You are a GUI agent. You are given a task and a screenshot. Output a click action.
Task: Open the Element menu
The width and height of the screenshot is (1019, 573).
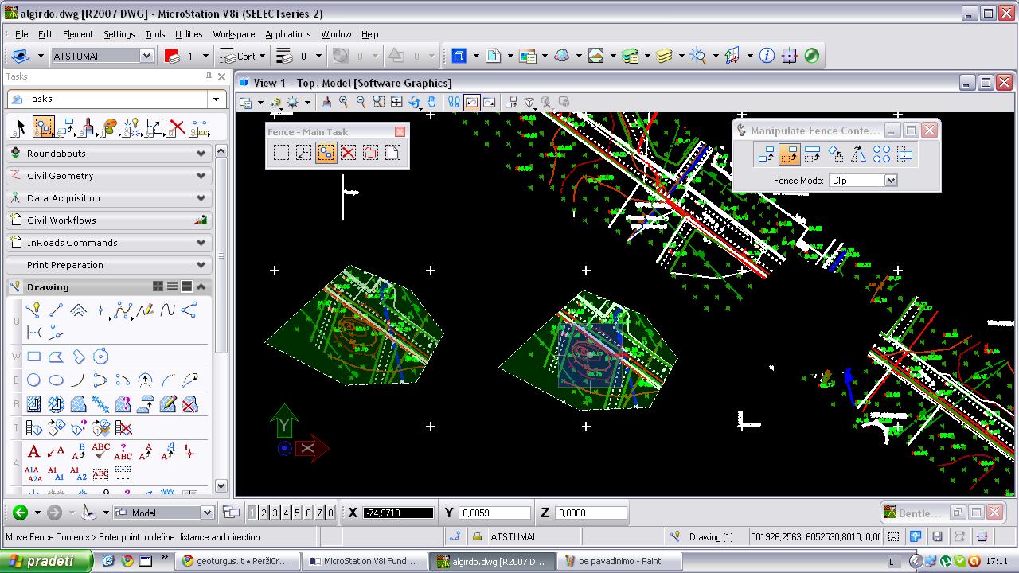tap(78, 34)
